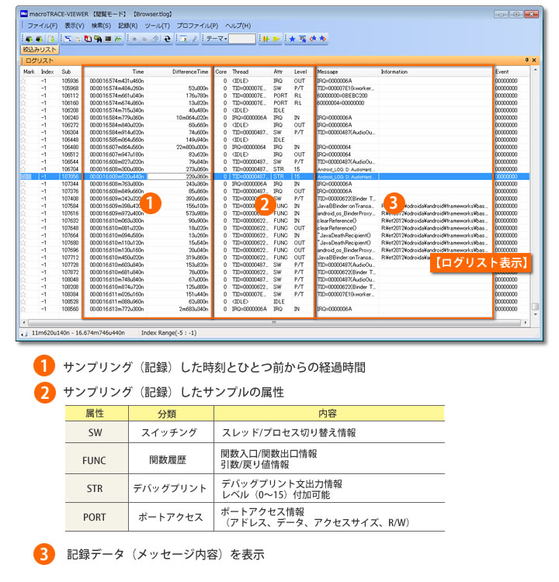Toggle the mark star on row 105936

click(24, 81)
